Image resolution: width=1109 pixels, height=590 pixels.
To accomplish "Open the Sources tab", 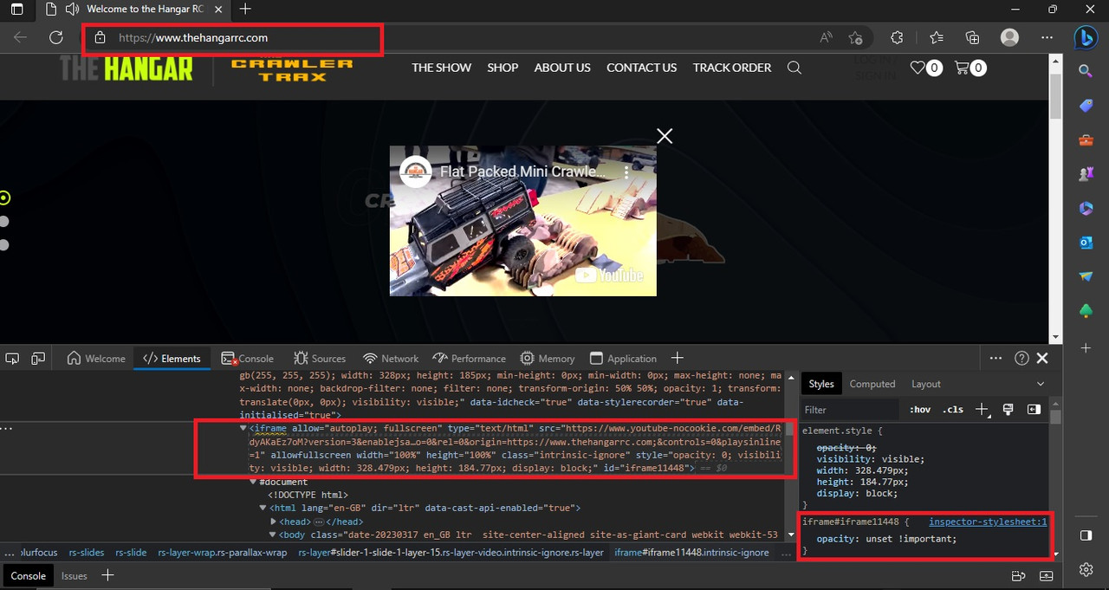I will click(320, 359).
